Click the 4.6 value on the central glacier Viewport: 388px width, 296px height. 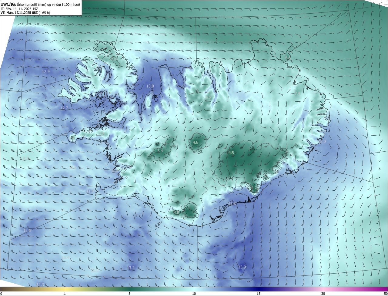click(196, 142)
